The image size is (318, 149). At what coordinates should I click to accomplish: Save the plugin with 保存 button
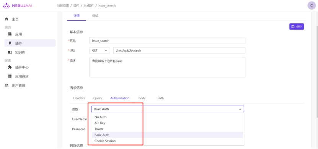tap(297, 26)
